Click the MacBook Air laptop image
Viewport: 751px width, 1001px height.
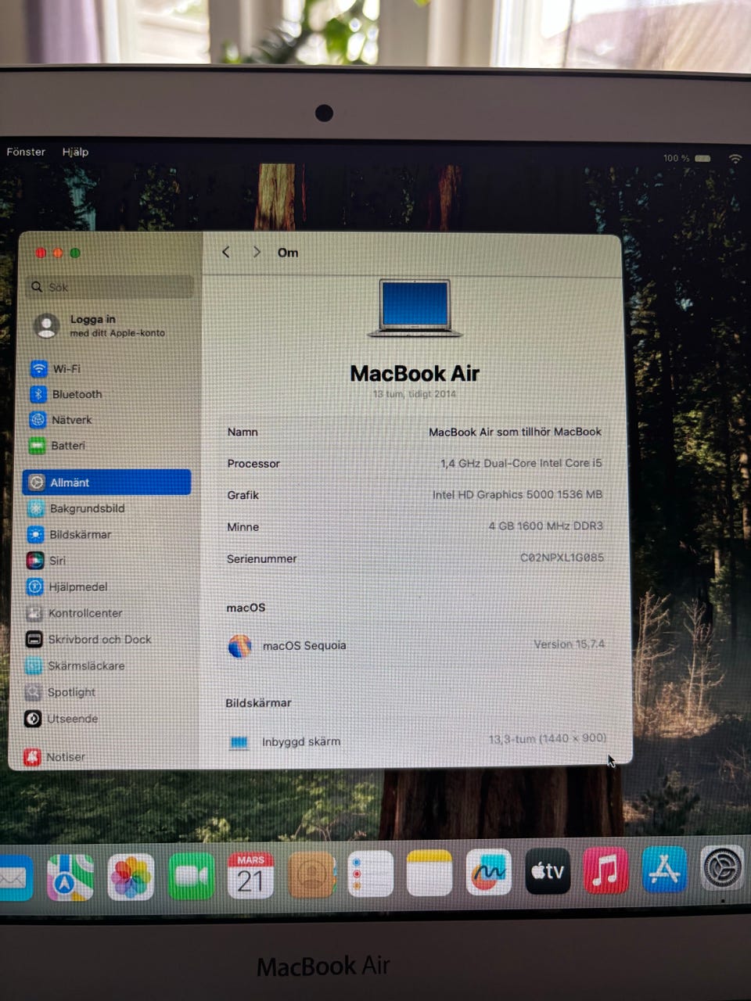[x=415, y=308]
